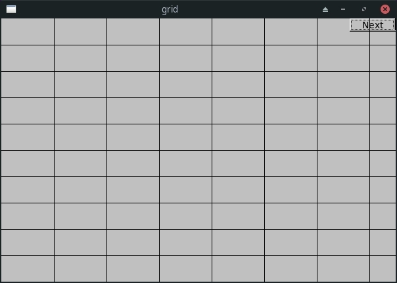Click the cell in row three, column five
Viewport: 397px width, 283px height.
coord(238,85)
